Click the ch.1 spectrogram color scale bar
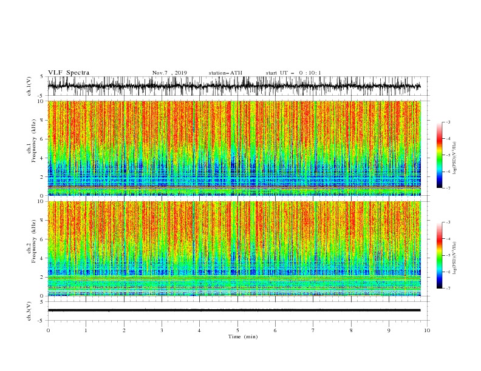 click(x=439, y=155)
